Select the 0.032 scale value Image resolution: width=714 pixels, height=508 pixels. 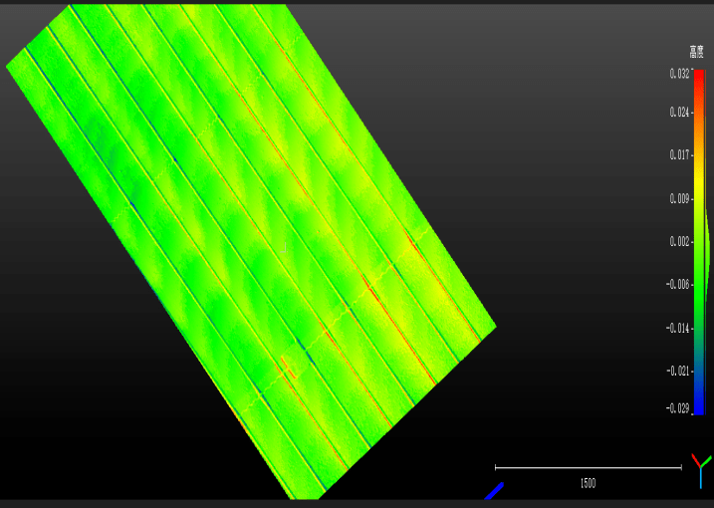tap(679, 74)
